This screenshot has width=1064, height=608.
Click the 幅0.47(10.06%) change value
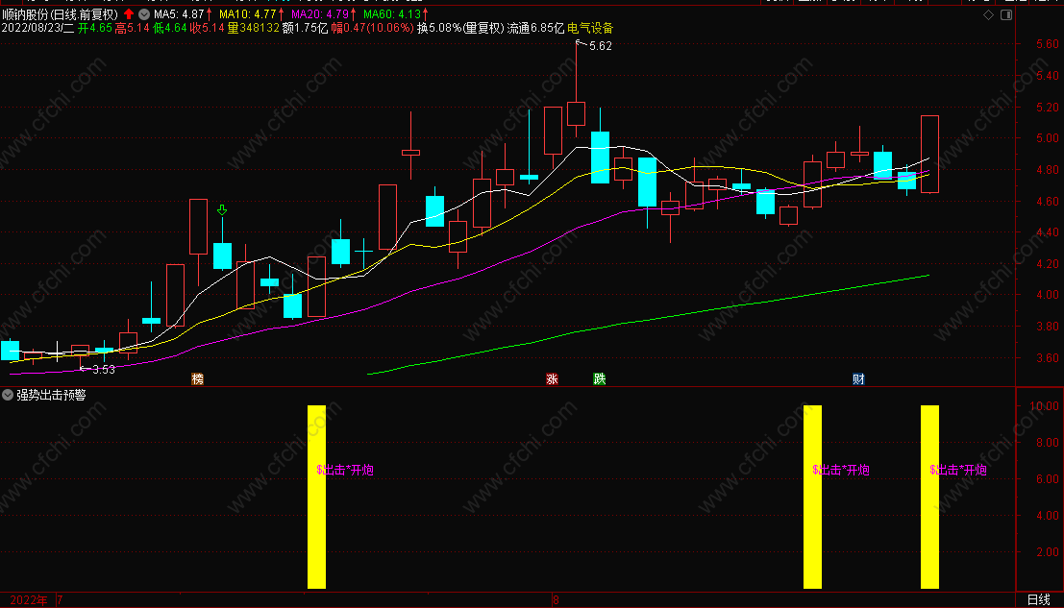click(x=373, y=28)
